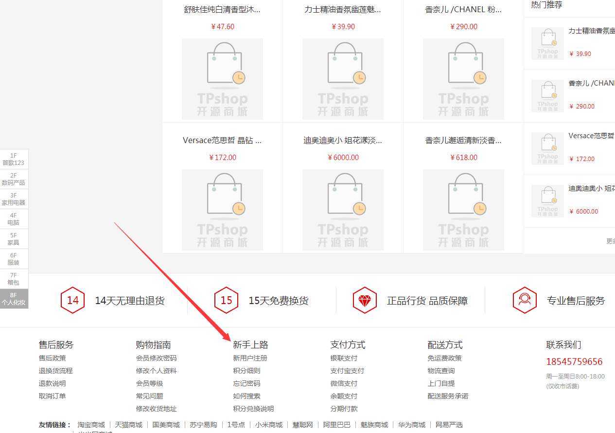Viewport: 615px width, 433px height.
Task: Click the 14天无理由退货 hexagon badge icon
Action: coord(72,300)
